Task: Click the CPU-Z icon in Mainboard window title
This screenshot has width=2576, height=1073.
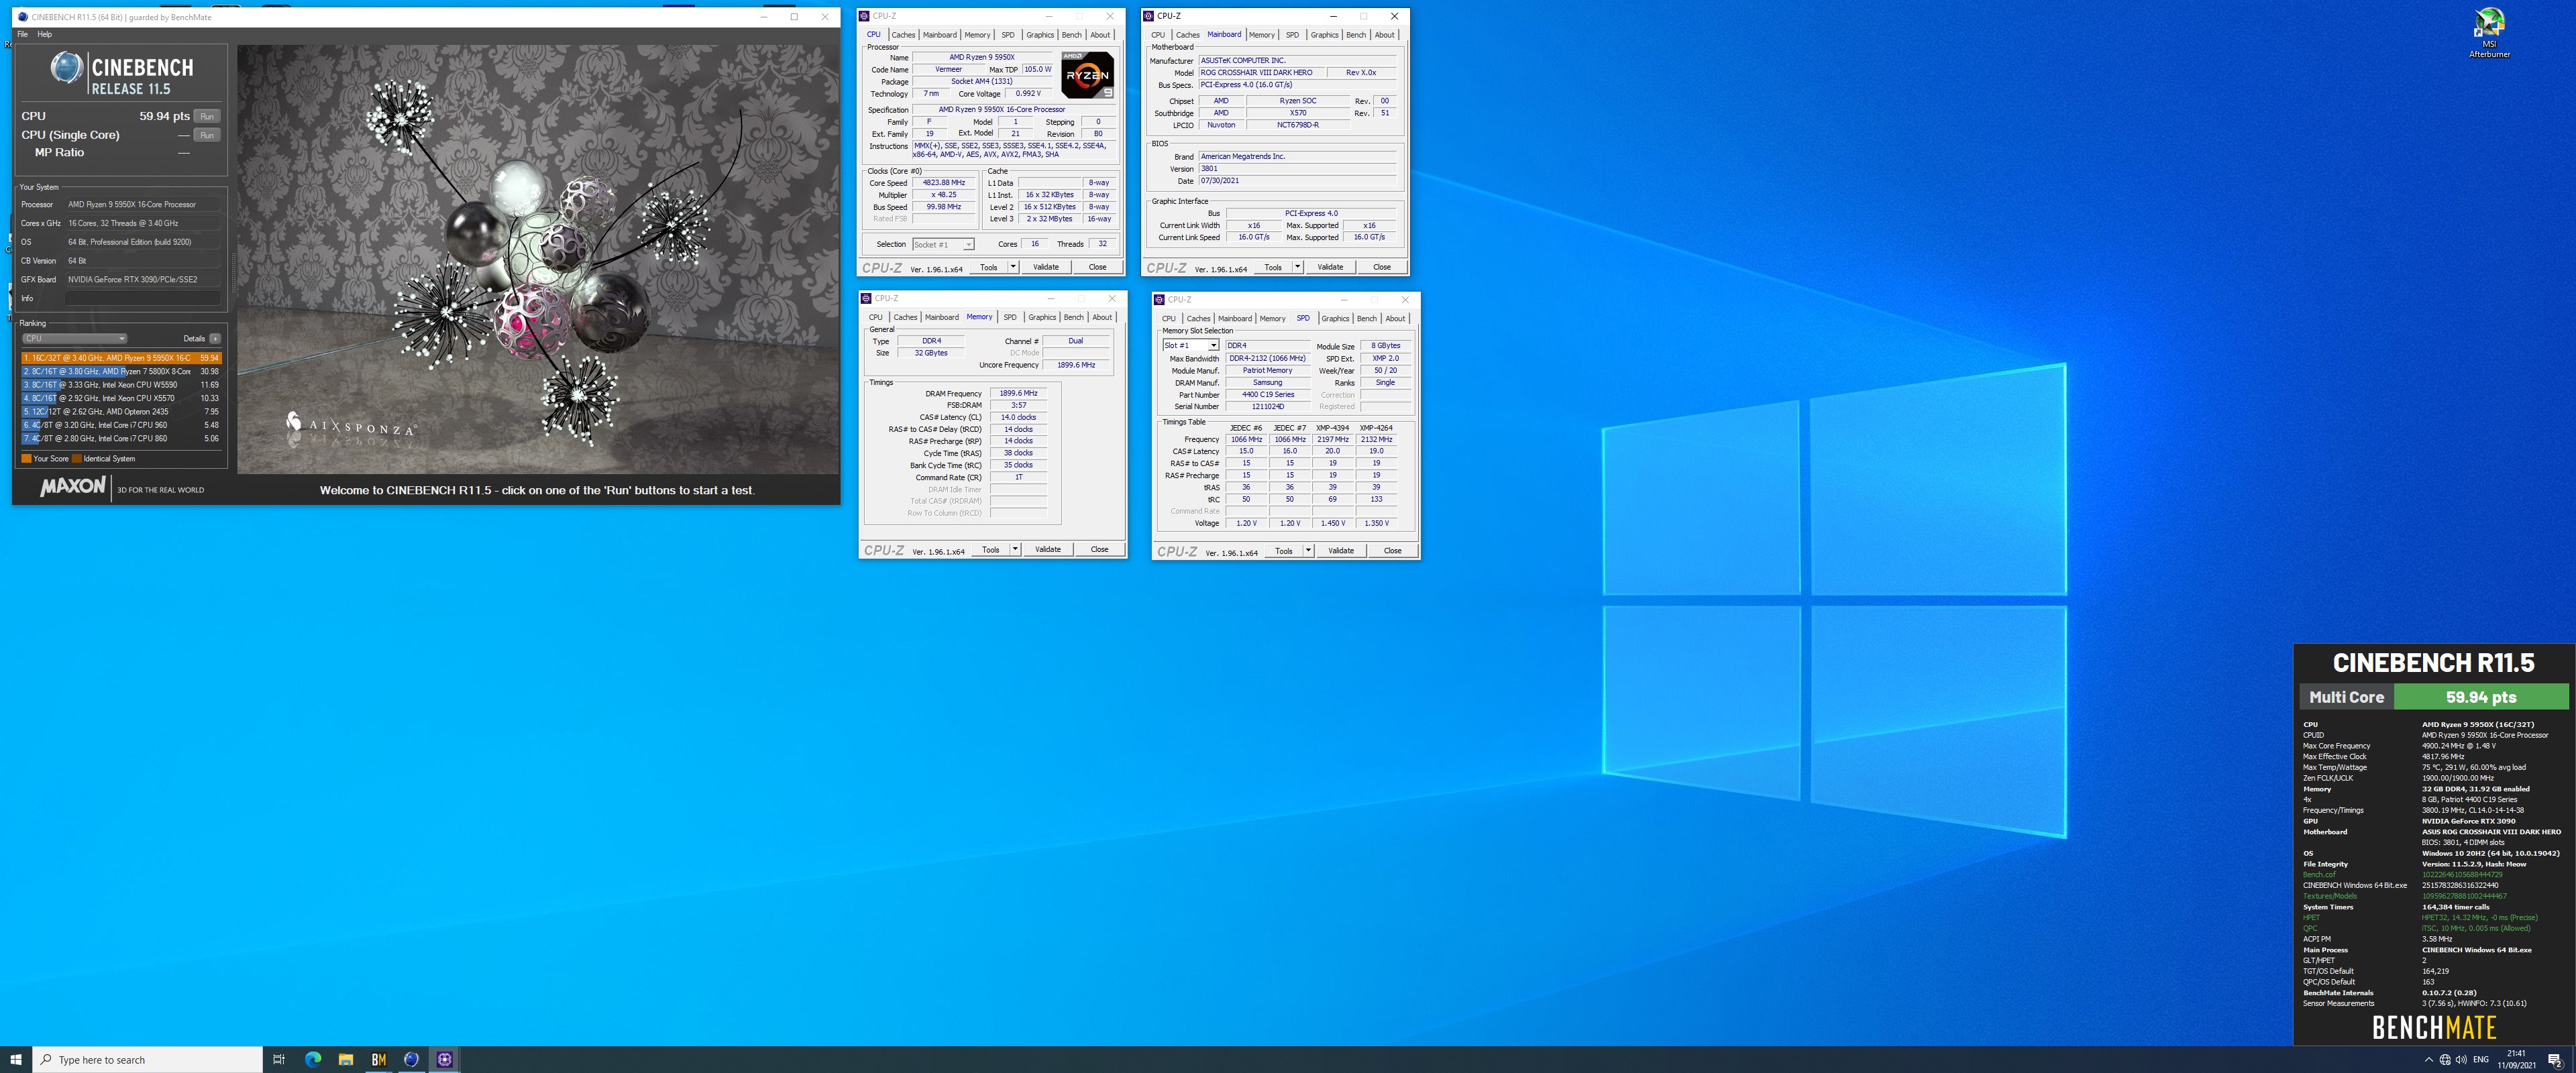Action: tap(1149, 16)
